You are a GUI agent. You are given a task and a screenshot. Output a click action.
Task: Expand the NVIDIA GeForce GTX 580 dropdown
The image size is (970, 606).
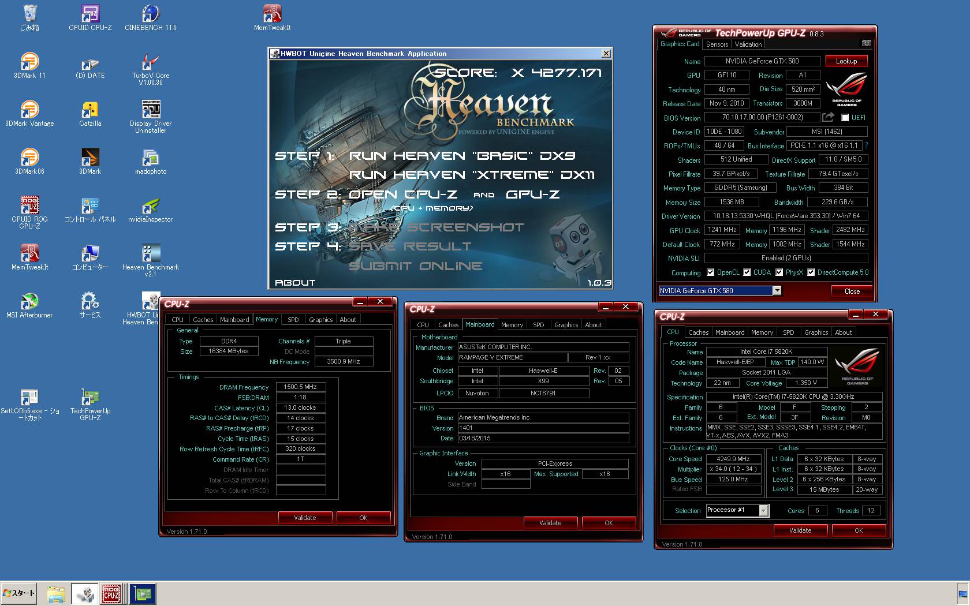point(777,290)
